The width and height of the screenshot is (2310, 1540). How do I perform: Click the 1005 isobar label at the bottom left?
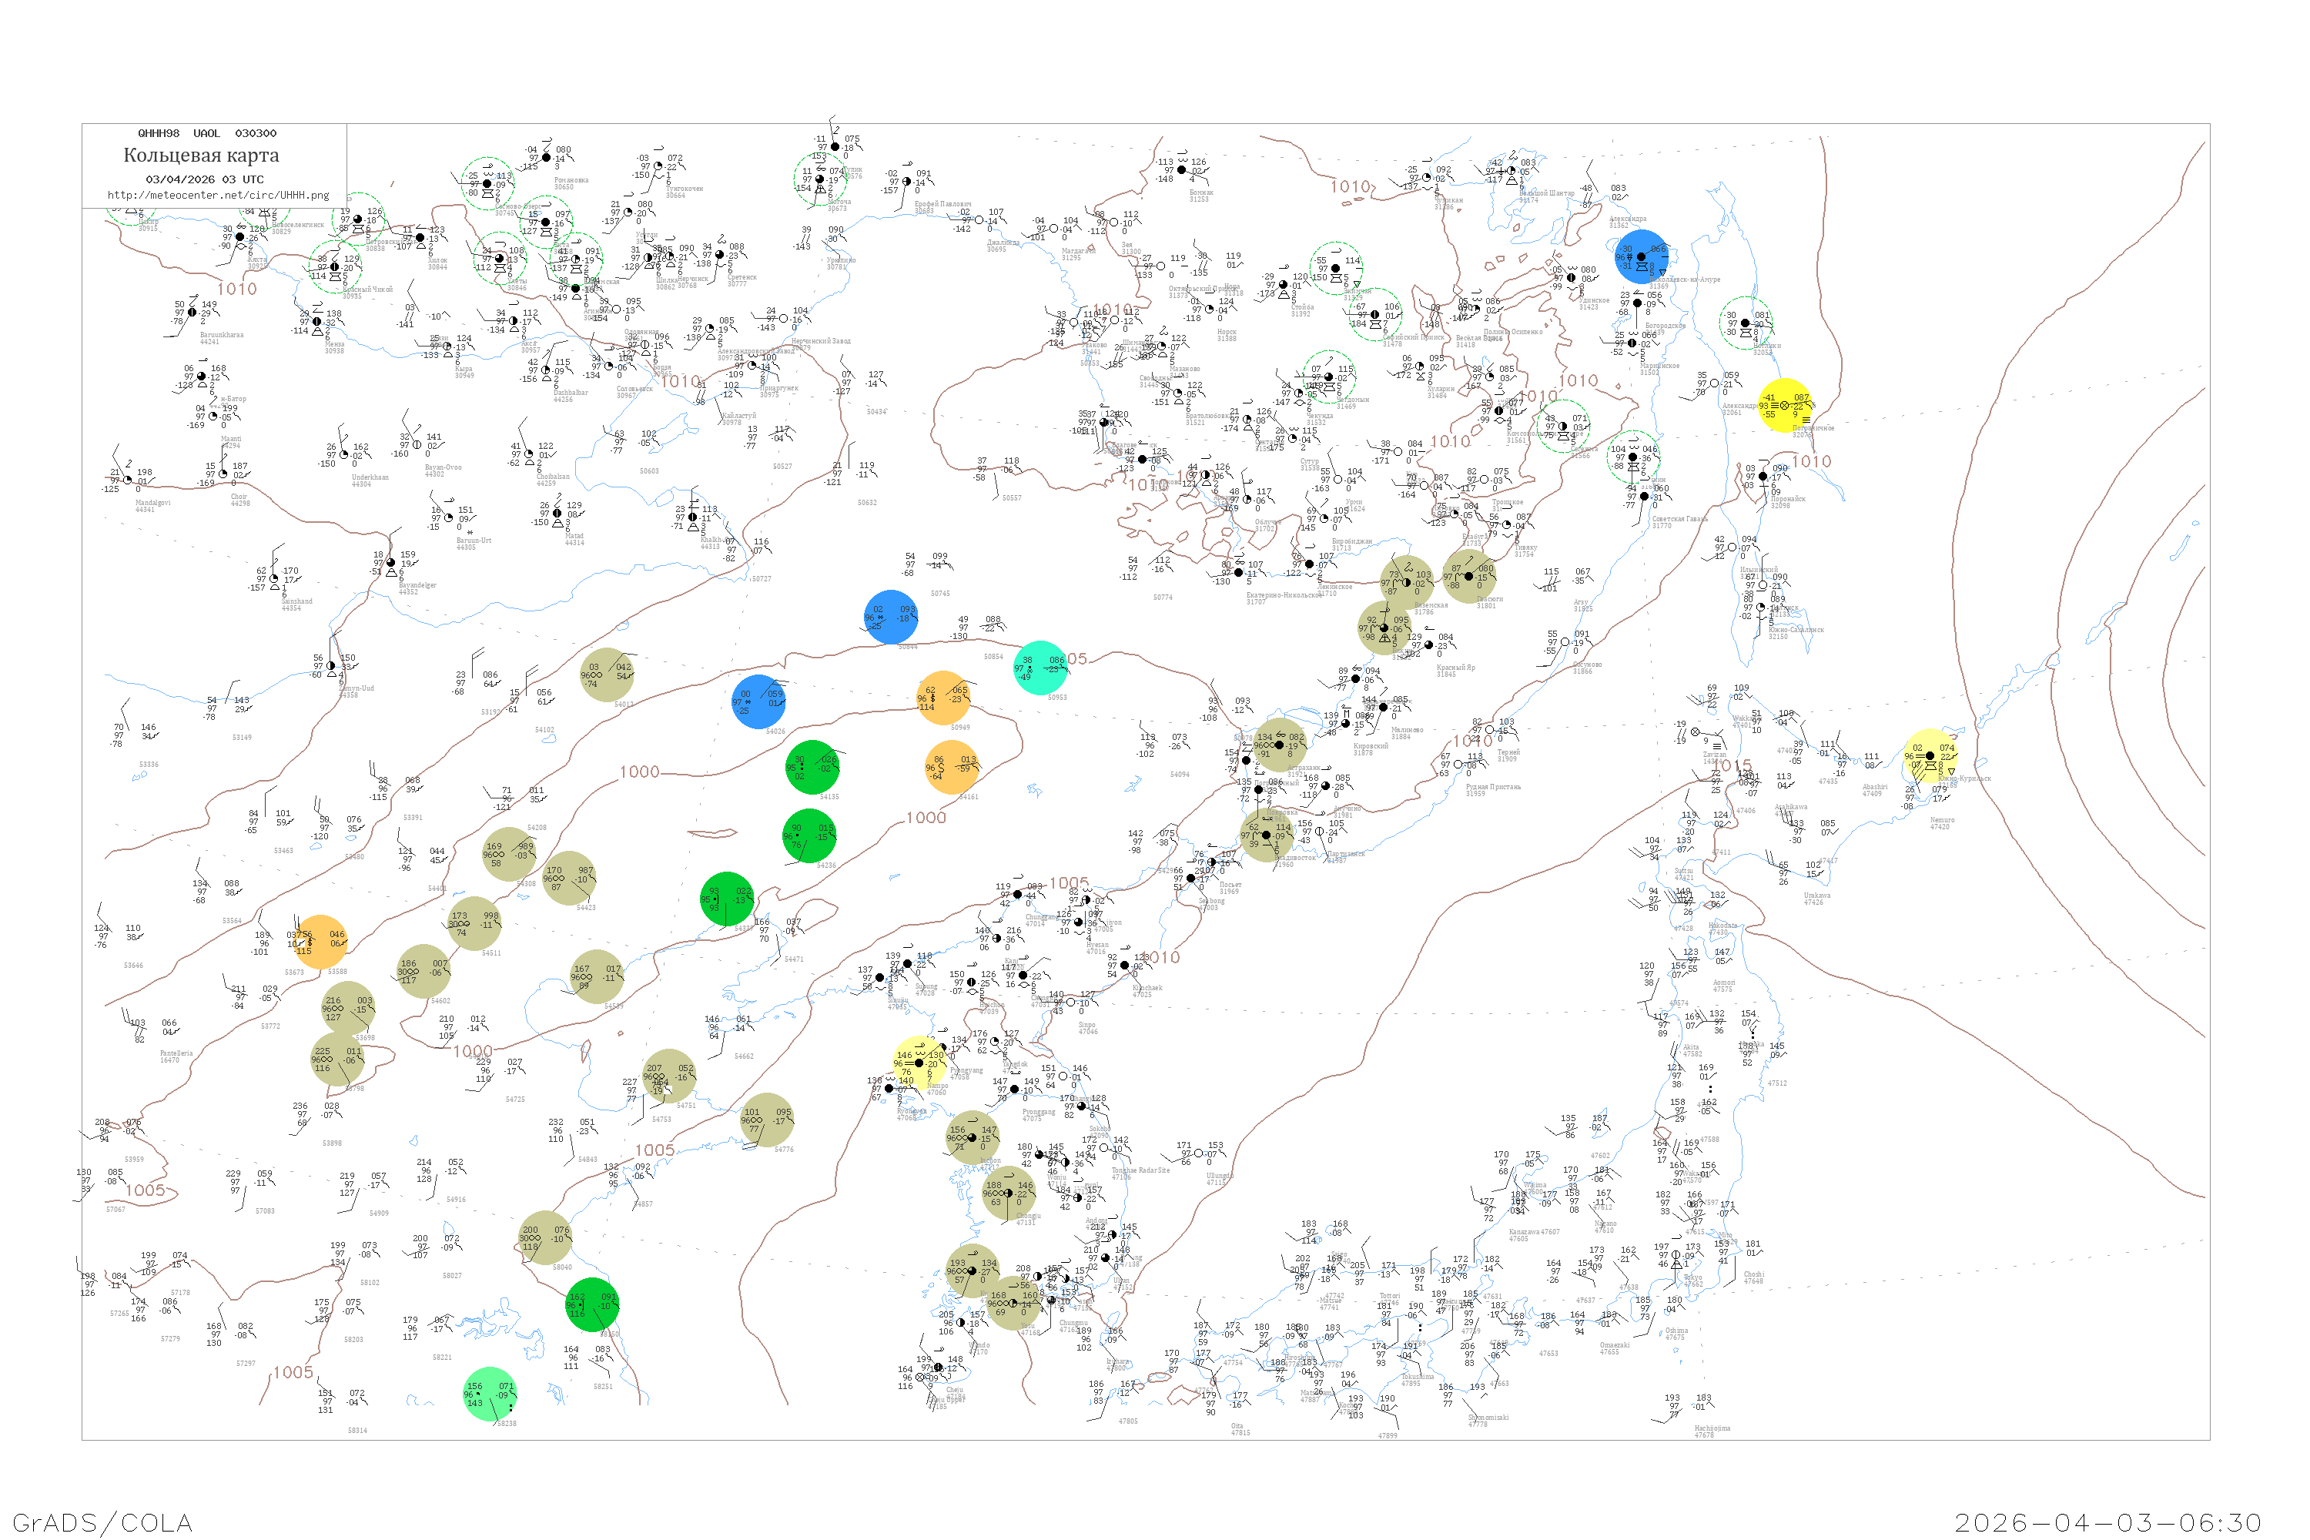[293, 1372]
